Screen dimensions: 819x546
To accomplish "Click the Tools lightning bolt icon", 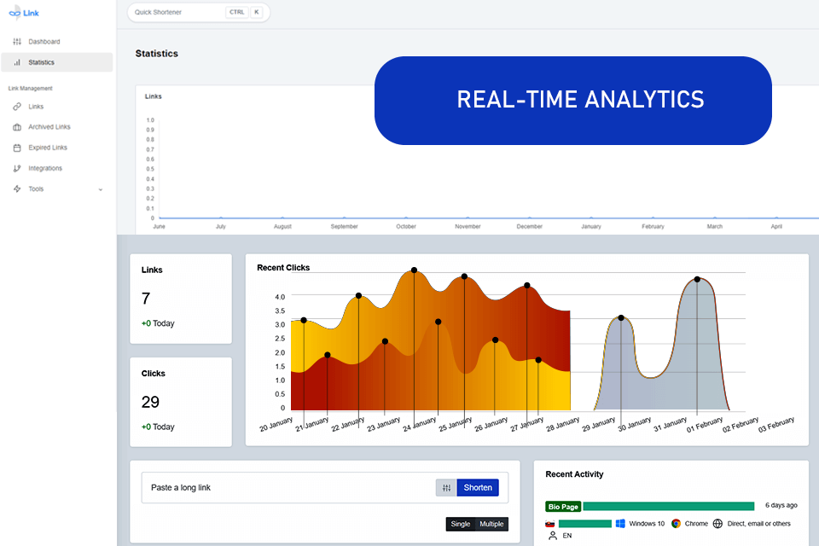I will pos(17,189).
